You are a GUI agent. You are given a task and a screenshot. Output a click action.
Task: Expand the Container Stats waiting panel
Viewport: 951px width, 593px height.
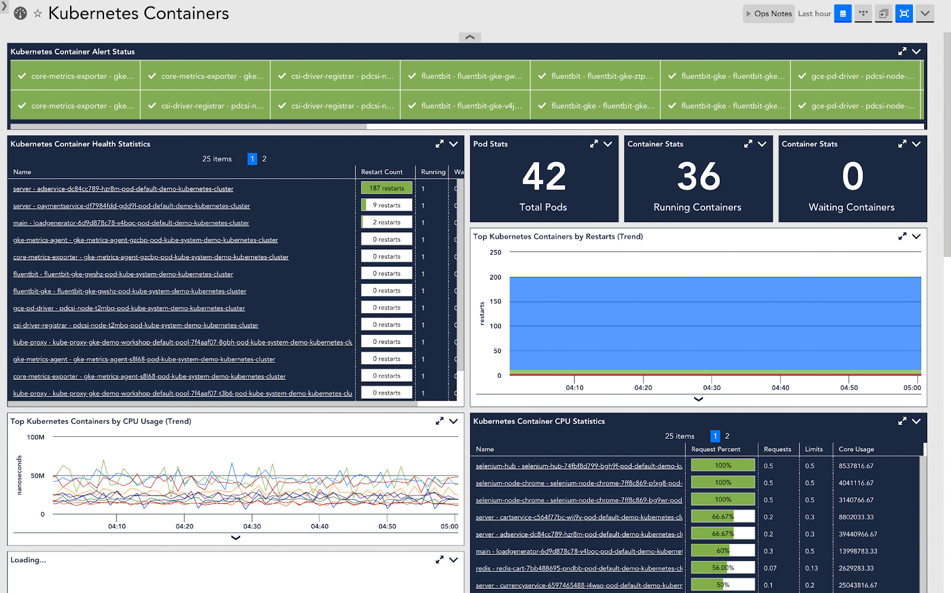(x=902, y=144)
